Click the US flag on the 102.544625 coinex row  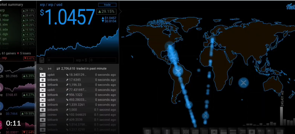[x=43, y=115]
